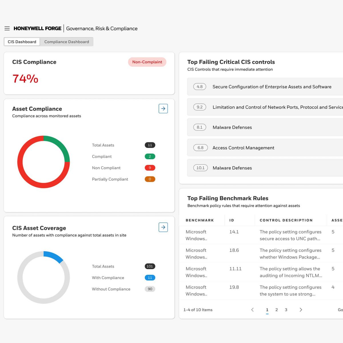Select benchmark rule ID 19.8
The width and height of the screenshot is (343, 343).
tap(234, 287)
